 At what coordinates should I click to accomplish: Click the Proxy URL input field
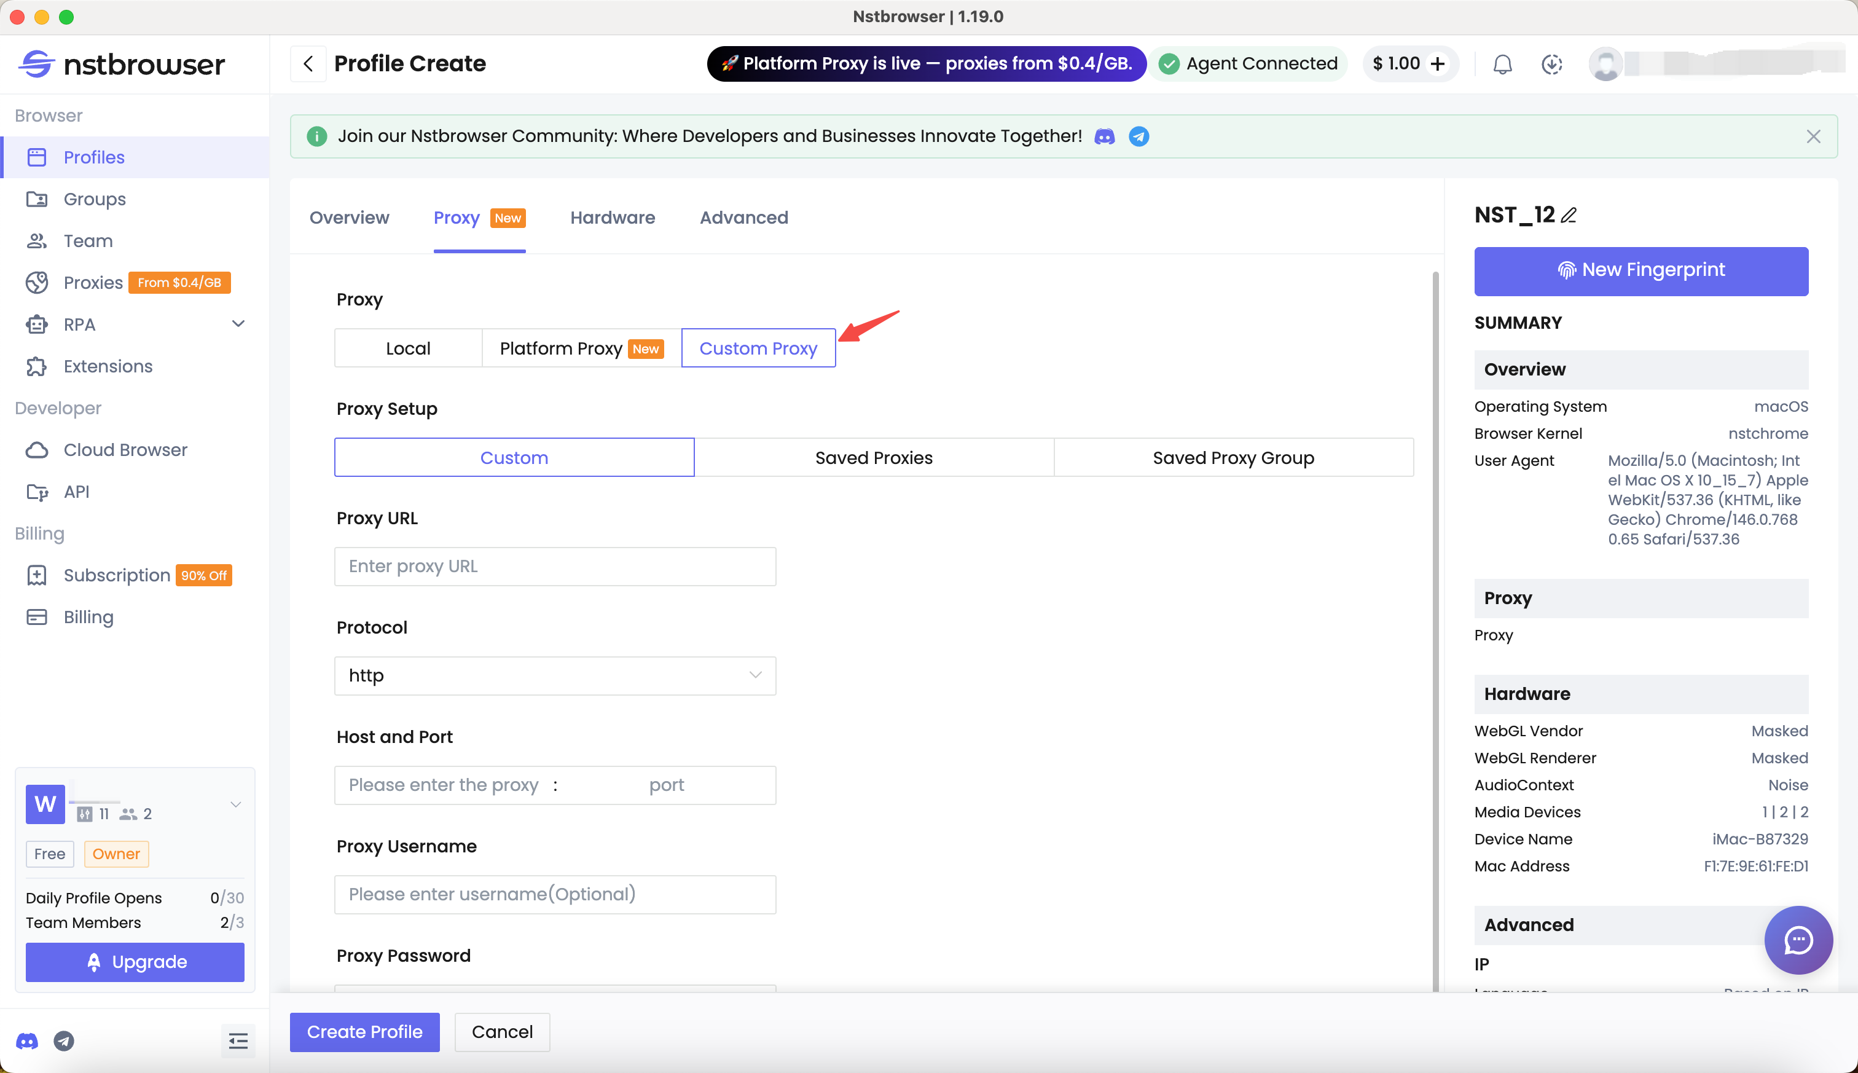pyautogui.click(x=555, y=566)
